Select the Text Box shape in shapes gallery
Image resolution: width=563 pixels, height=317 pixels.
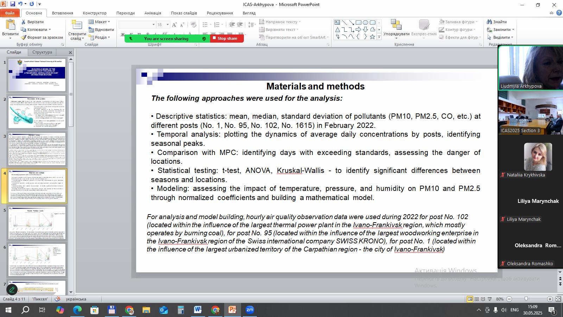pyautogui.click(x=337, y=23)
